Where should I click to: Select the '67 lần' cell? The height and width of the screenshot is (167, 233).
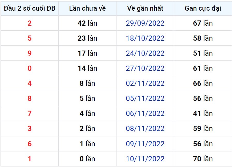203,23
